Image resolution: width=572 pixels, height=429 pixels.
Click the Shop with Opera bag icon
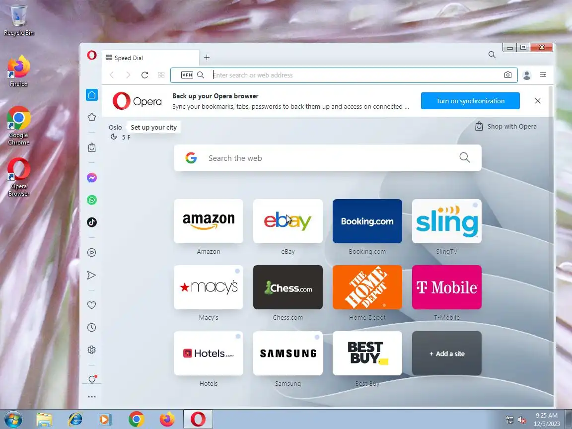tap(479, 126)
